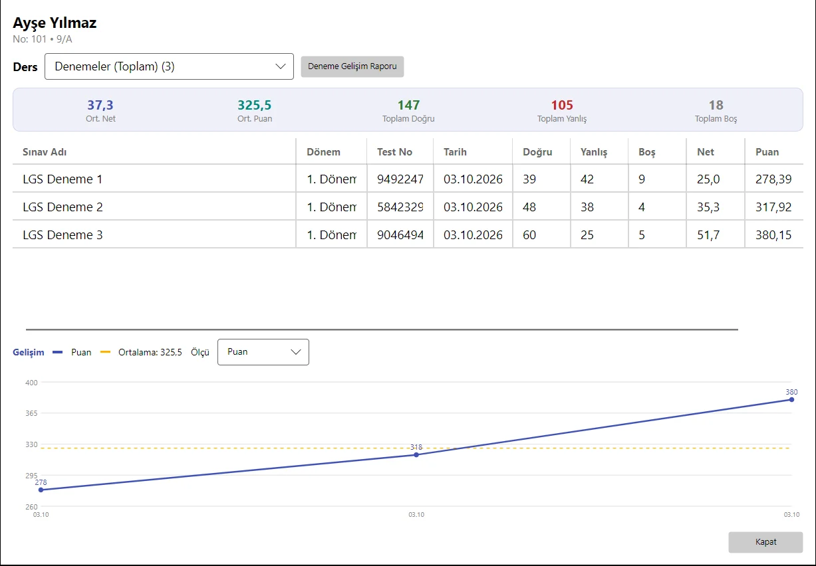Select the LGS Deneme 2 row
Screen dimensions: 816x566
(x=408, y=207)
